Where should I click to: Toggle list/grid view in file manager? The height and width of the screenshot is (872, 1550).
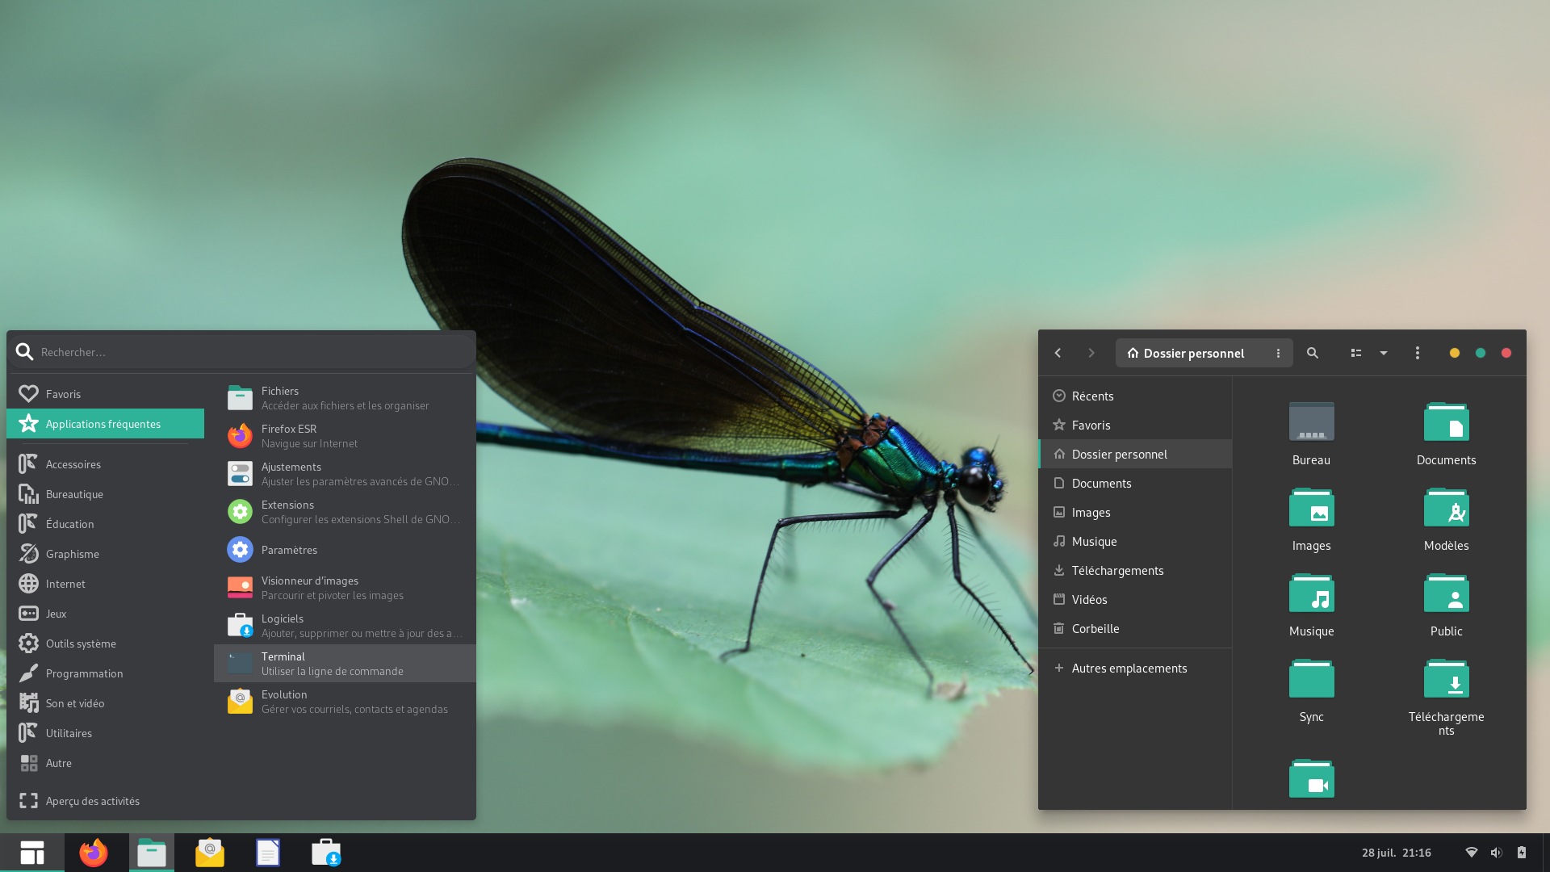point(1356,353)
